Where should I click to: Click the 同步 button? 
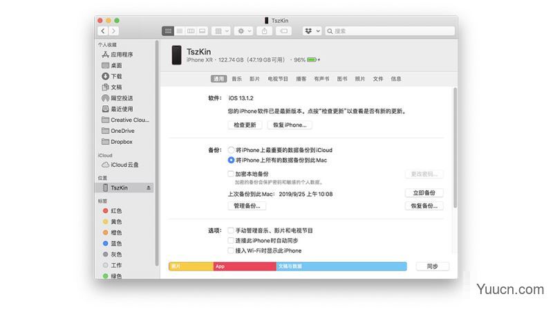pos(433,266)
